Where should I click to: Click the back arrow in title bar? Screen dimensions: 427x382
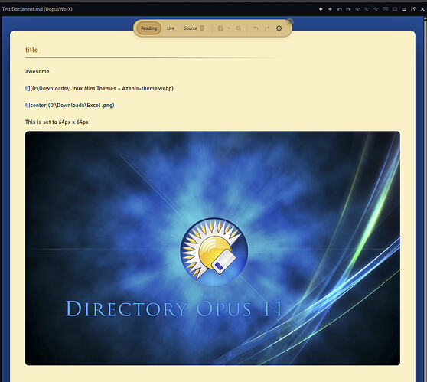pos(321,9)
